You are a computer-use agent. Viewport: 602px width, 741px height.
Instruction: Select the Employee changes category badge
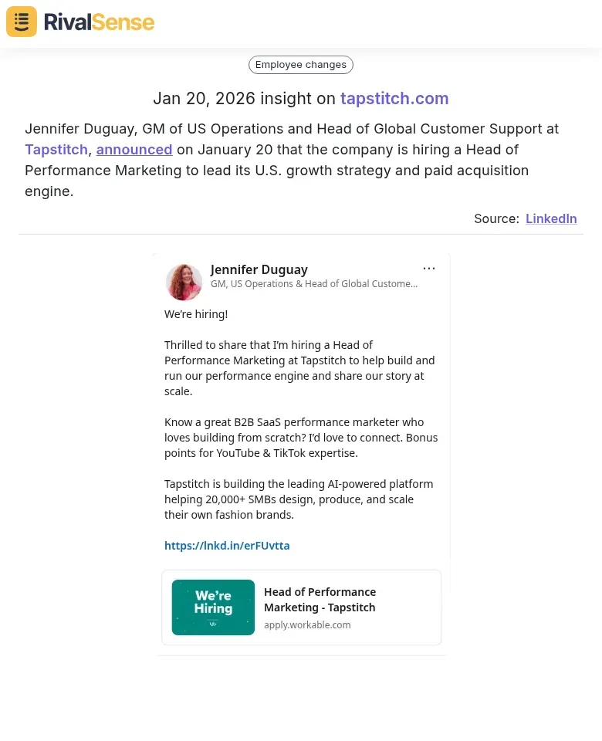point(301,65)
